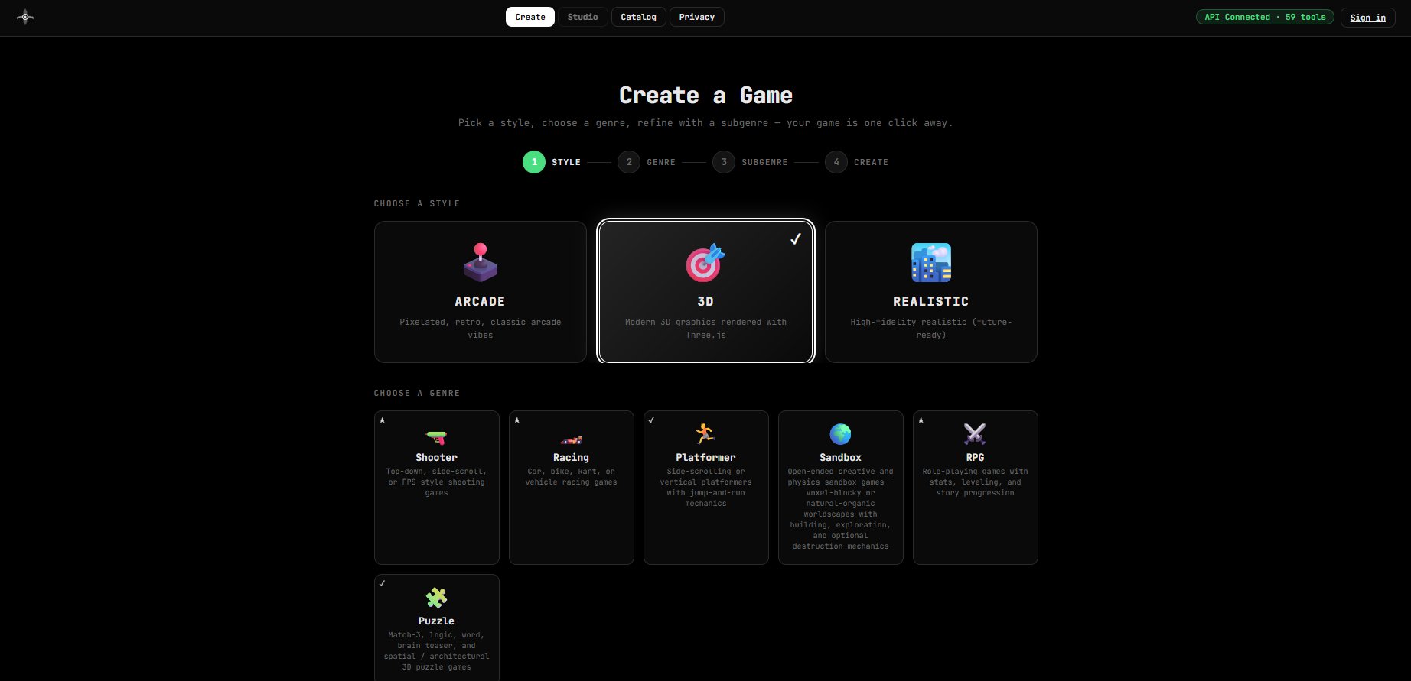Jump to step 2 Genre circle
The height and width of the screenshot is (681, 1411).
click(x=629, y=162)
